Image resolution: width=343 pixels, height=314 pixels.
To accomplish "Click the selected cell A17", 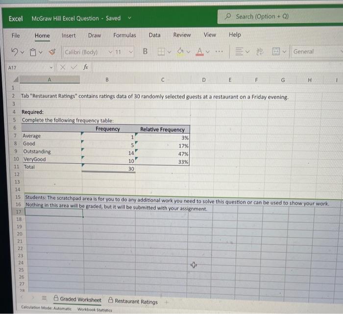I will coord(54,212).
